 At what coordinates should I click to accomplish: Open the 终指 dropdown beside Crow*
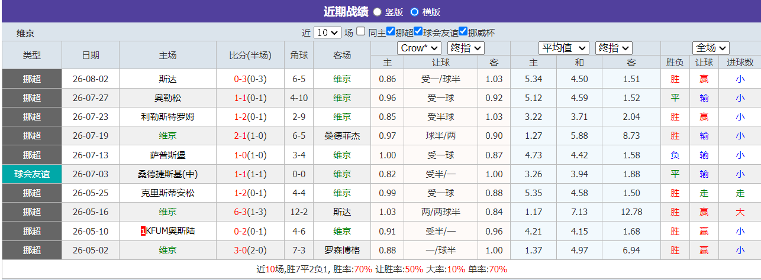[x=466, y=48]
